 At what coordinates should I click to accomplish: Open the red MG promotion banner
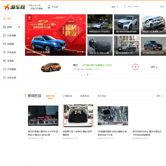coord(55,35)
